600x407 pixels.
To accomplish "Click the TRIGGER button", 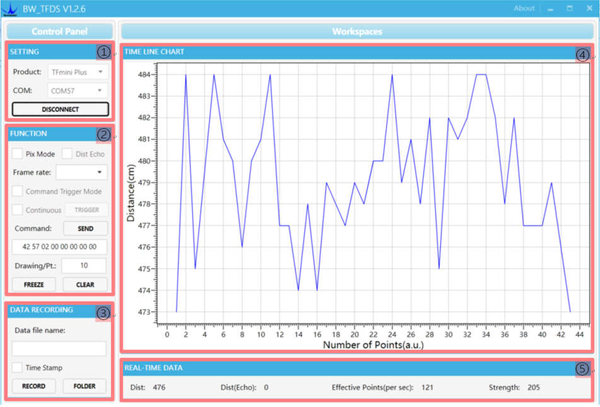I will point(86,210).
